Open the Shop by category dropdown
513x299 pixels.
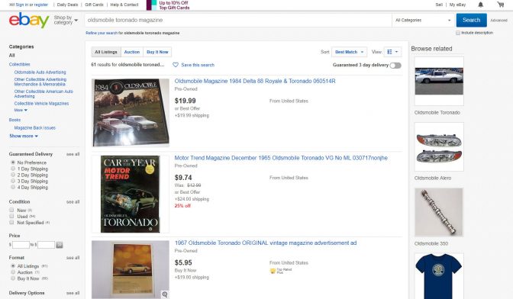66,20
